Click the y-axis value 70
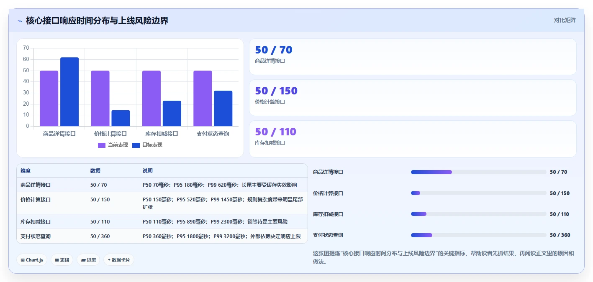 pos(26,48)
